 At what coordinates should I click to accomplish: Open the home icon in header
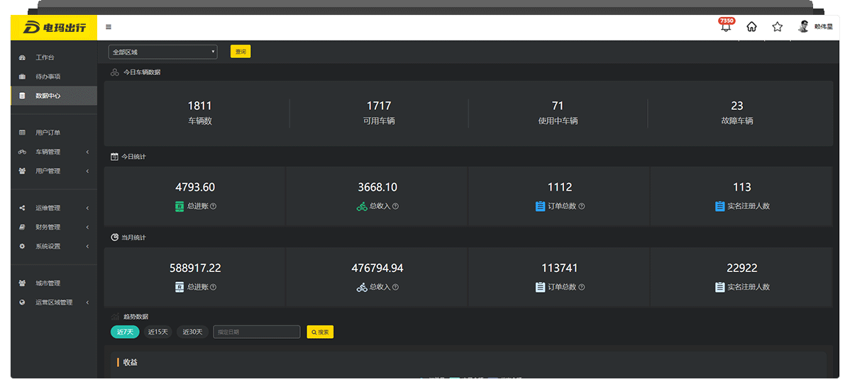[x=751, y=27]
